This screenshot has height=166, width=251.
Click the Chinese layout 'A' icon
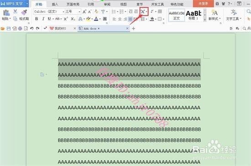pos(143,11)
